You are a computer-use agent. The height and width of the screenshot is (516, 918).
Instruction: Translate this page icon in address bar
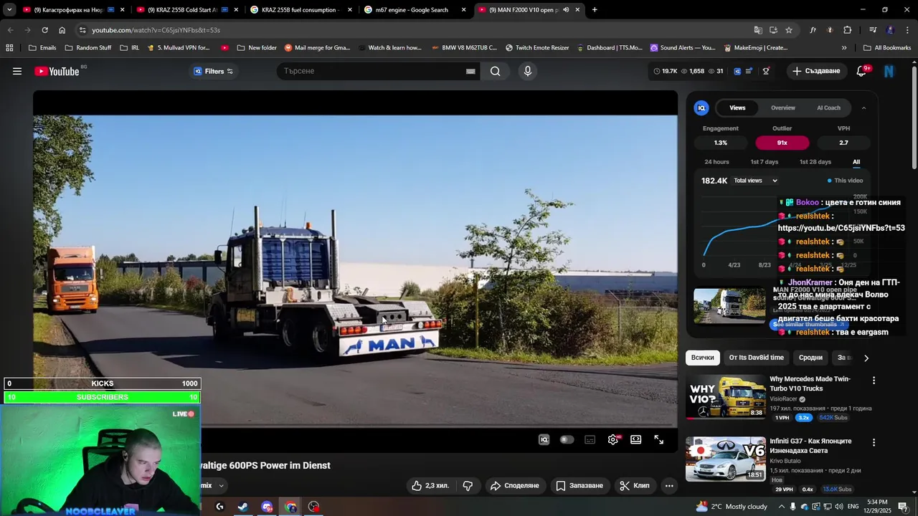point(758,30)
